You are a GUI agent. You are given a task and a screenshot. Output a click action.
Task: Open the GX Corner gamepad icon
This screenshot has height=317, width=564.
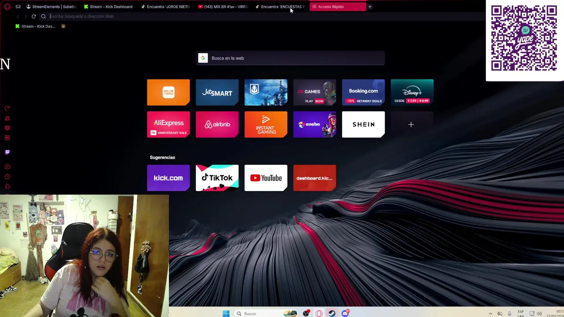(18, 7)
